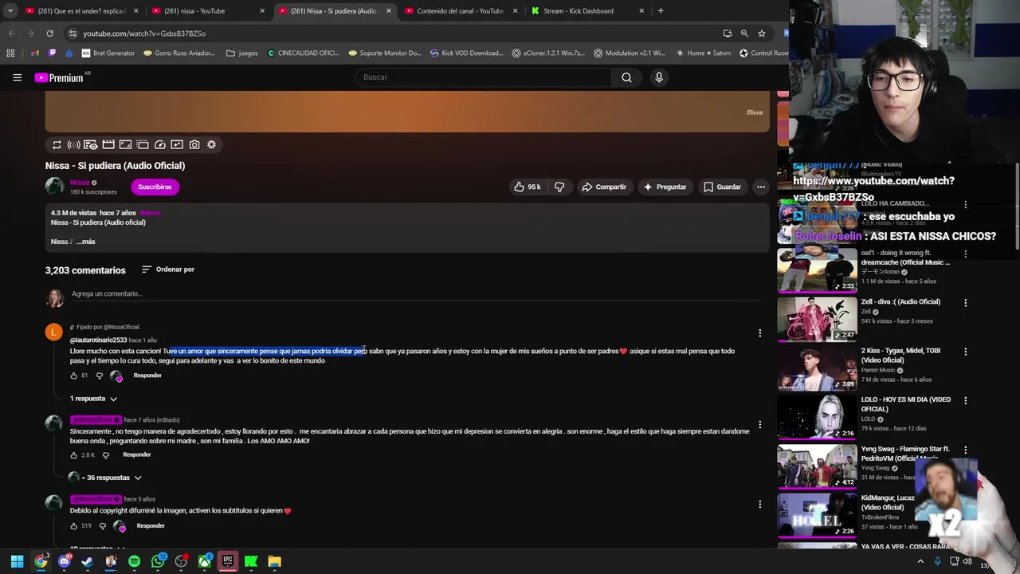The height and width of the screenshot is (574, 1020).
Task: Open the YouTube hamburger guide menu
Action: (17, 77)
